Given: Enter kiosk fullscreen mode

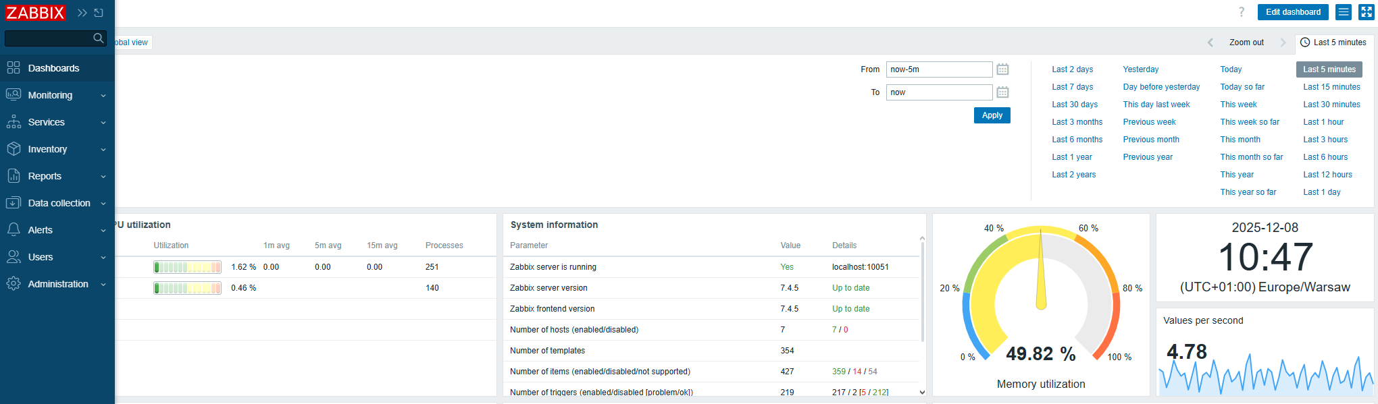Looking at the screenshot, I should 1366,12.
